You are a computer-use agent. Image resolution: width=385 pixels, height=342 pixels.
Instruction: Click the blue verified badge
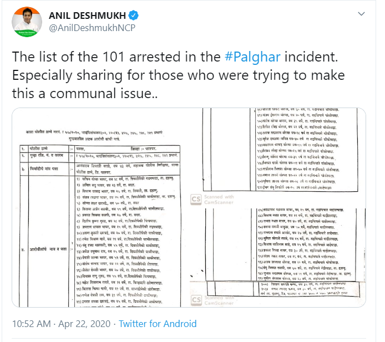tap(134, 16)
